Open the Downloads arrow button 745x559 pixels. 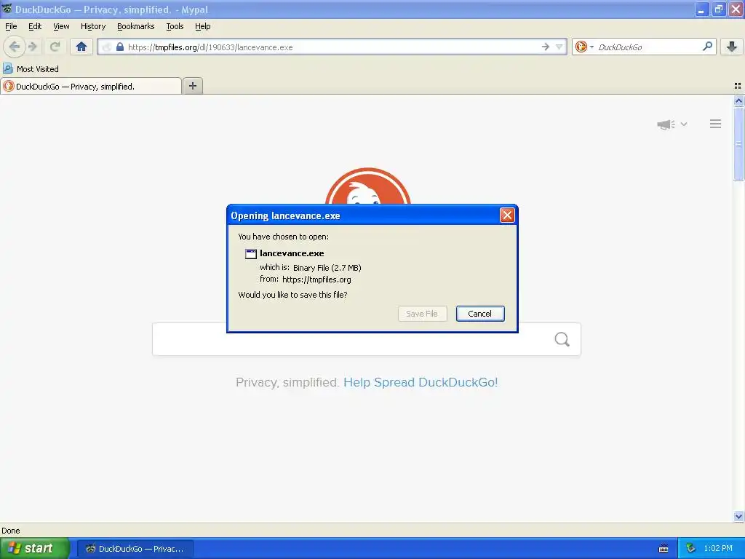732,47
